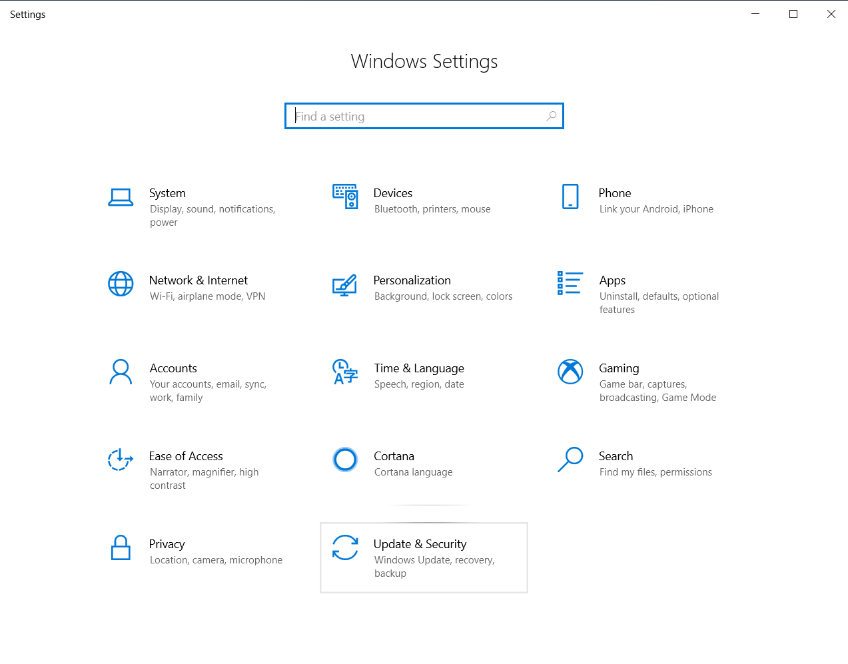The width and height of the screenshot is (848, 664).
Task: Open the Search heading link
Action: pyautogui.click(x=616, y=456)
